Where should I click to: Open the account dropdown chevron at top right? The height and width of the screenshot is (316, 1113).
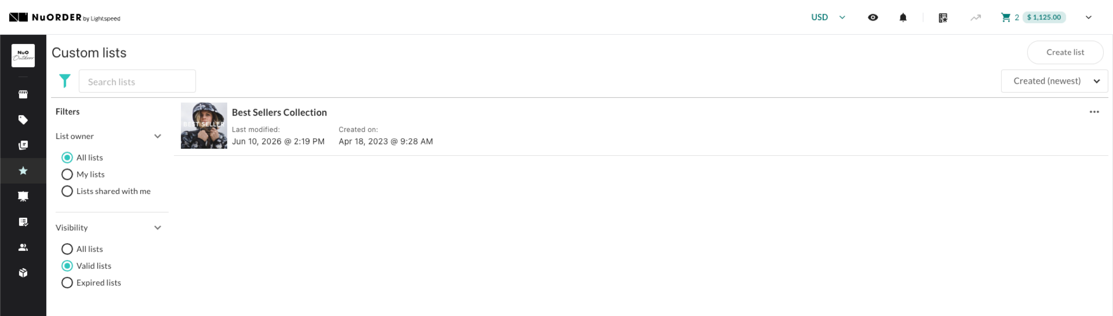[1089, 17]
